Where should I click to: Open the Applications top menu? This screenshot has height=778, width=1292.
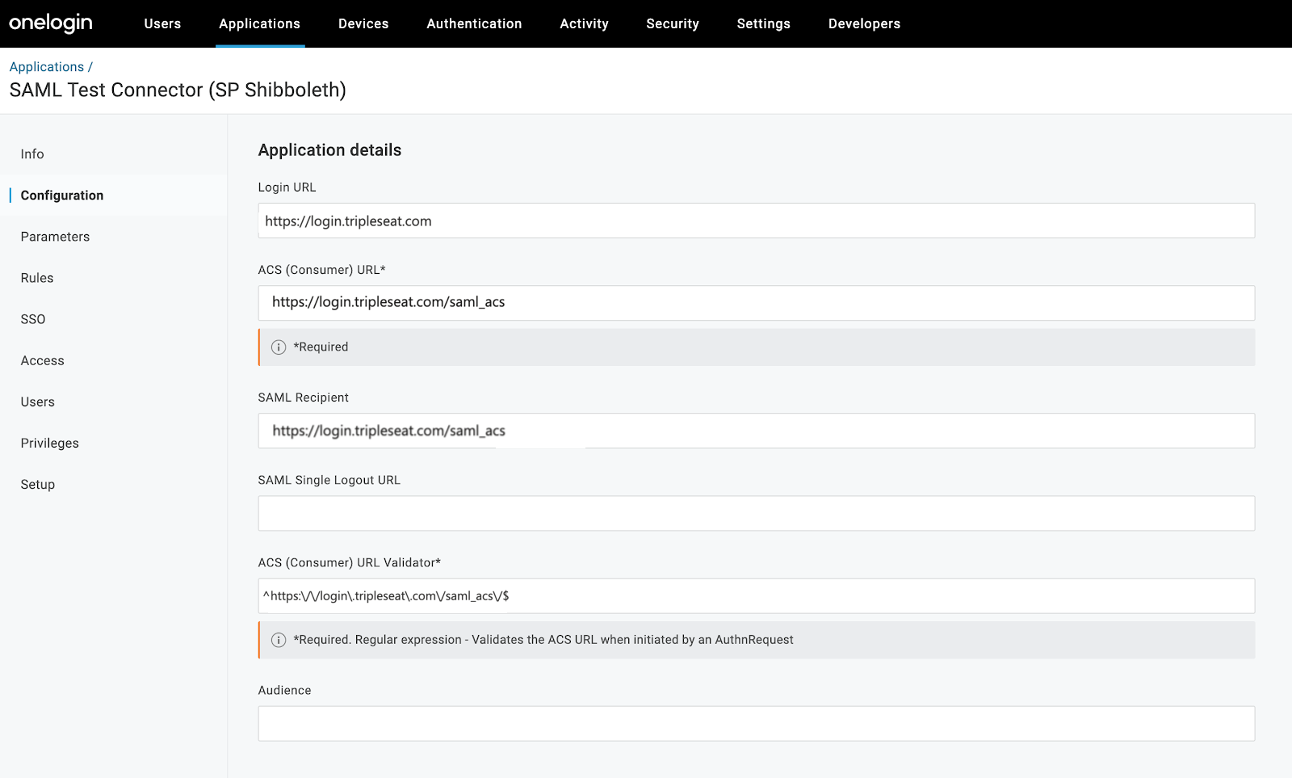tap(259, 23)
